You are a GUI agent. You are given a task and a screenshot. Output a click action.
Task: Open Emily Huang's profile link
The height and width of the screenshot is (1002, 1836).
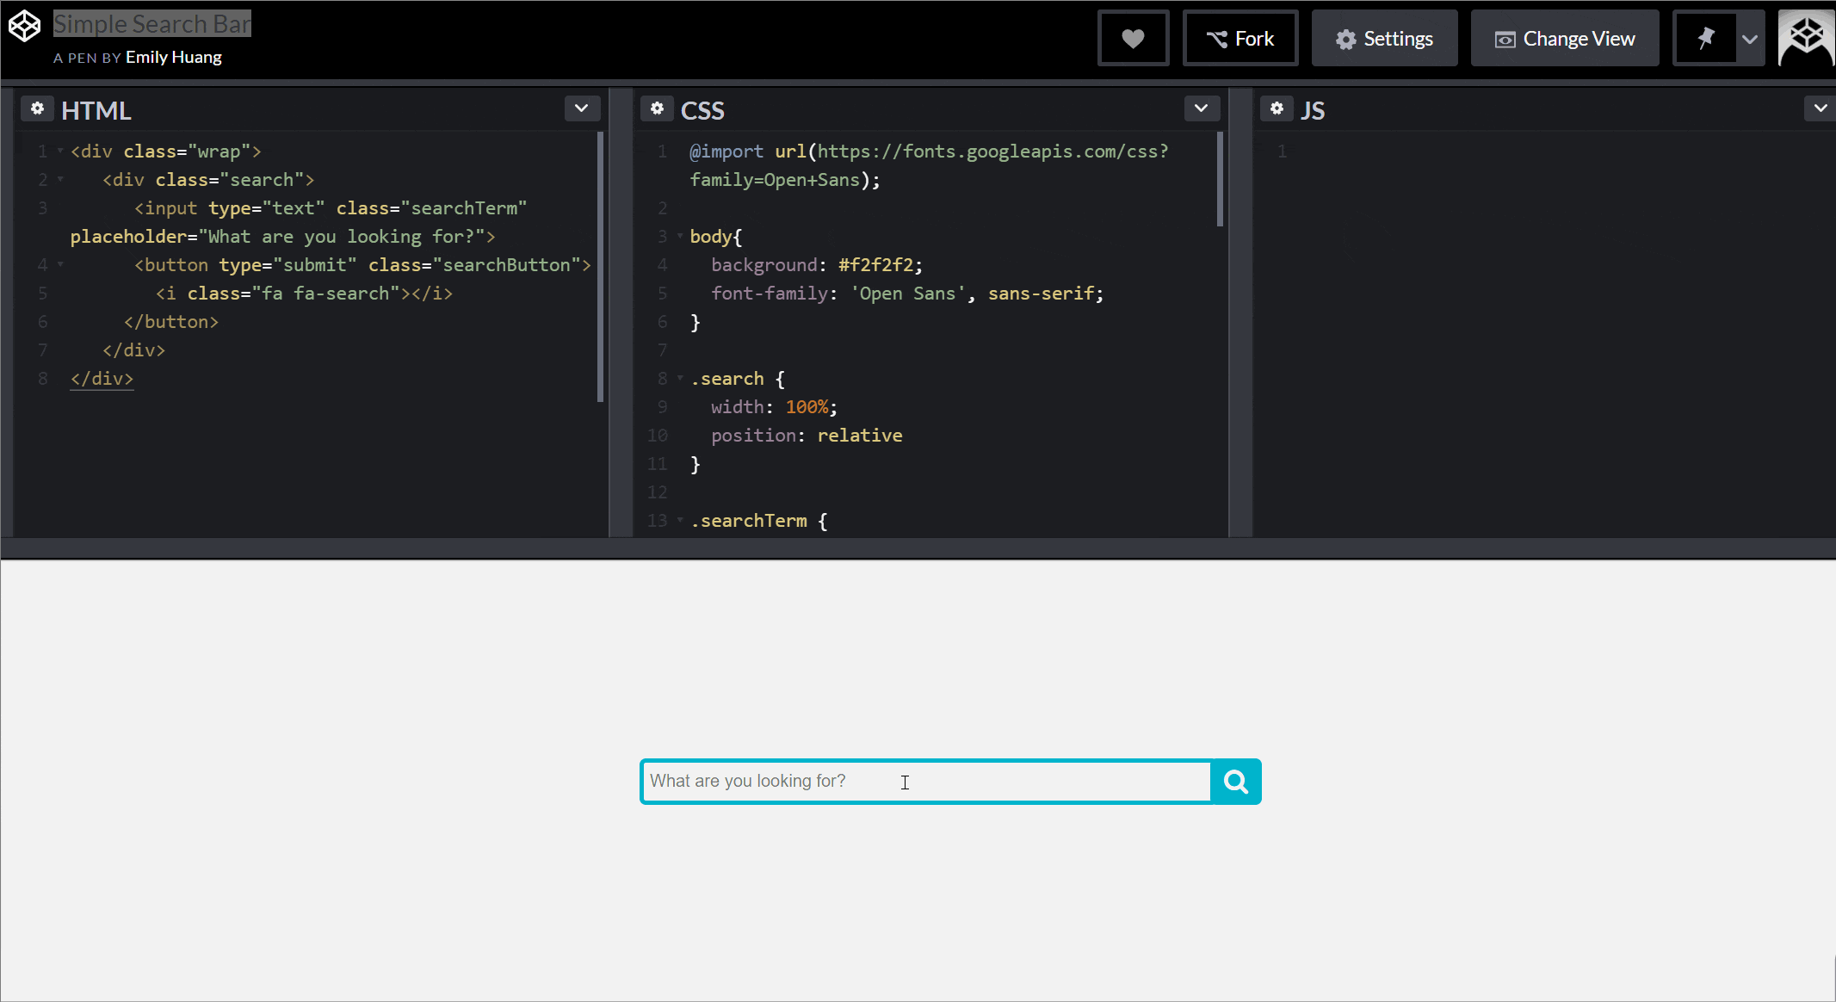tap(173, 57)
